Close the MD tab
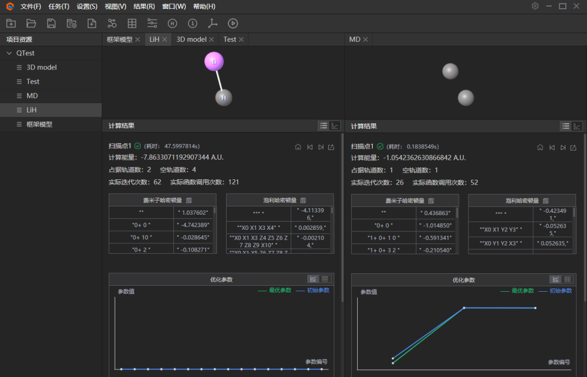Screen dimensions: 587x377 365,39
